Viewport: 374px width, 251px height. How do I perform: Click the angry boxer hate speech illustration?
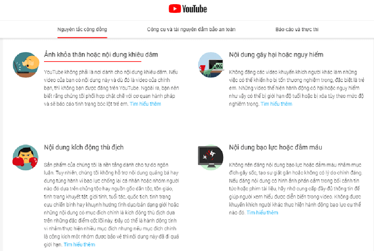[x=25, y=157]
